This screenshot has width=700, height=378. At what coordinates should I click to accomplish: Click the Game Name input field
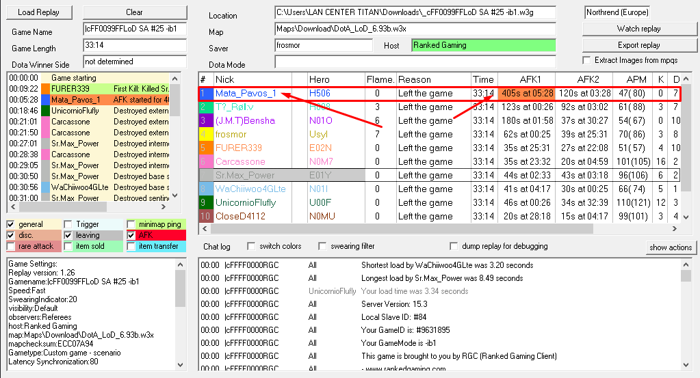(x=135, y=29)
